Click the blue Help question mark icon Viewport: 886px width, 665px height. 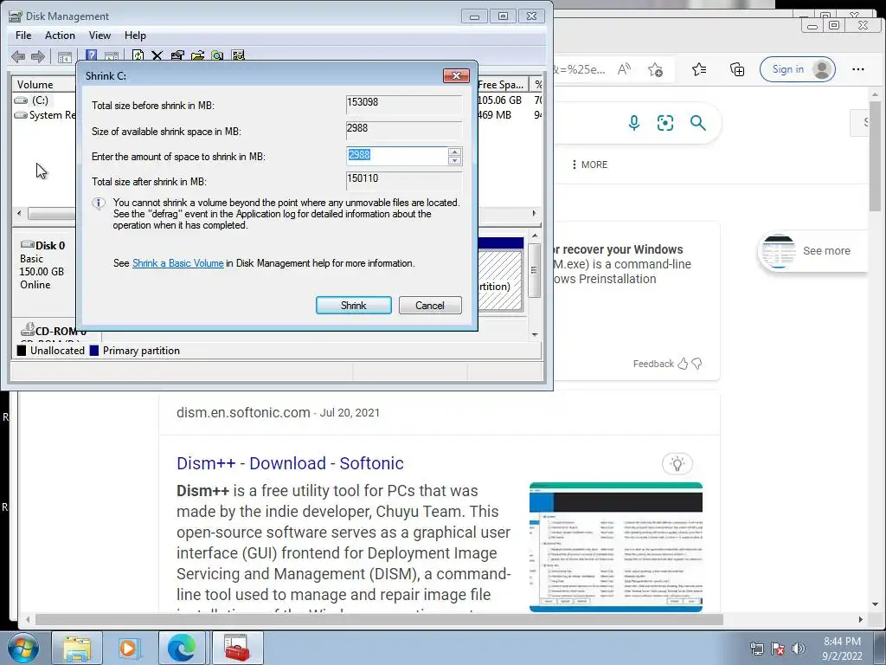91,55
